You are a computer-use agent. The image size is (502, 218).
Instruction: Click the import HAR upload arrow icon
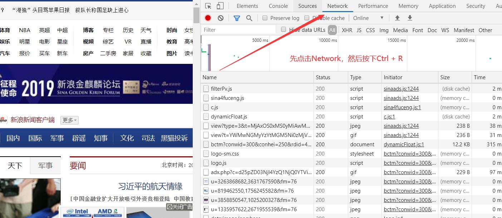[397, 18]
